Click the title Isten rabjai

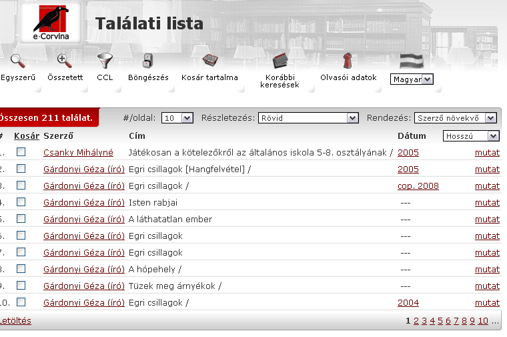[x=153, y=202]
